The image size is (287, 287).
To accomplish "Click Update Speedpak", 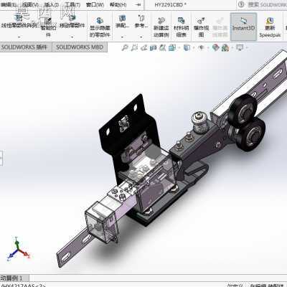I will click(x=270, y=27).
